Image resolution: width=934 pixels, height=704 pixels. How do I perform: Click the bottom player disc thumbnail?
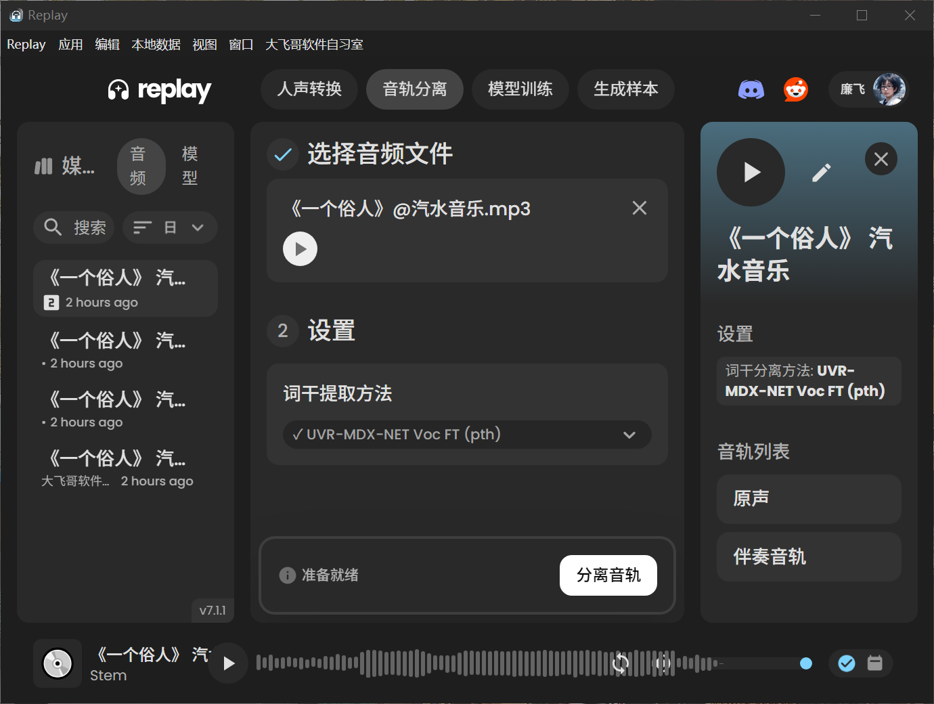(x=58, y=663)
